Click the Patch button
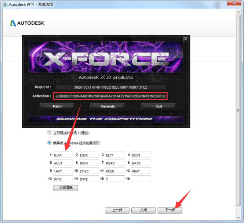 coord(57,106)
